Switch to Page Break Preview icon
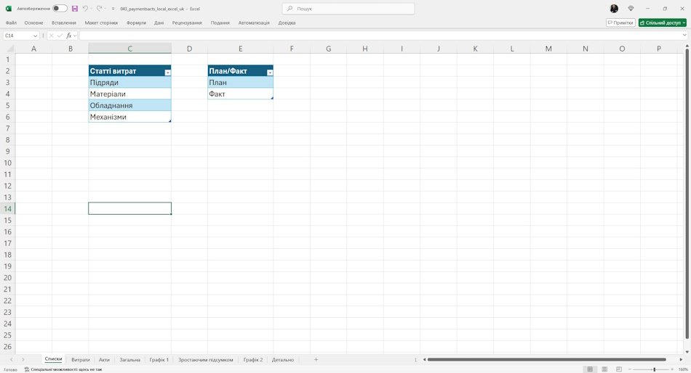This screenshot has height=373, width=691. click(619, 369)
